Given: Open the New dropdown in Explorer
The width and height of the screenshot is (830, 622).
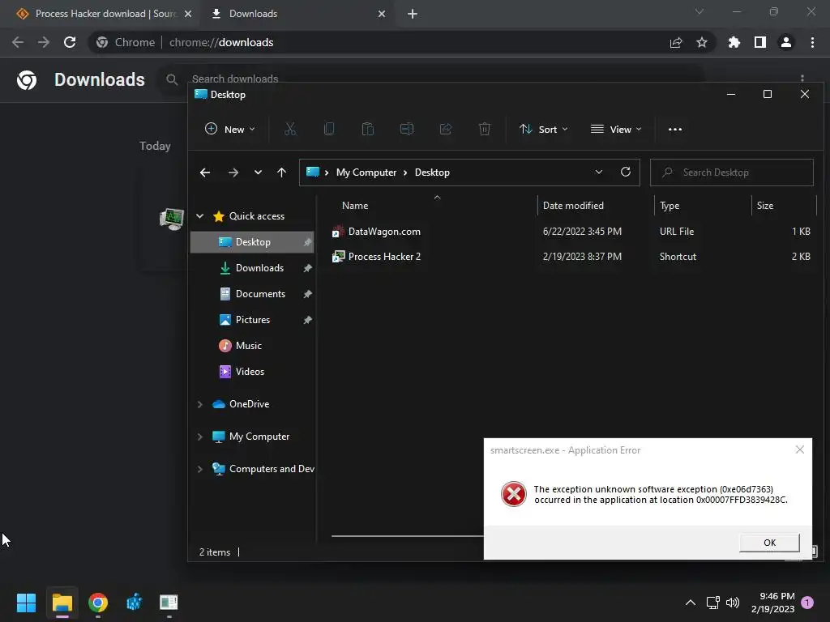Looking at the screenshot, I should click(230, 129).
